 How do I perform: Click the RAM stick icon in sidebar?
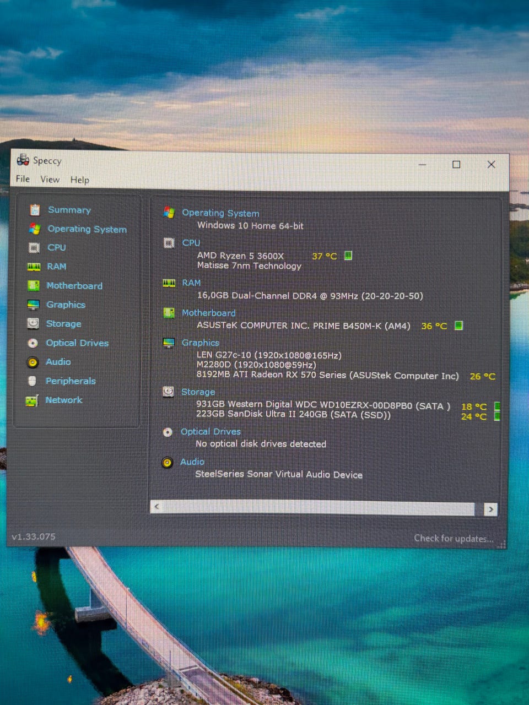34,267
